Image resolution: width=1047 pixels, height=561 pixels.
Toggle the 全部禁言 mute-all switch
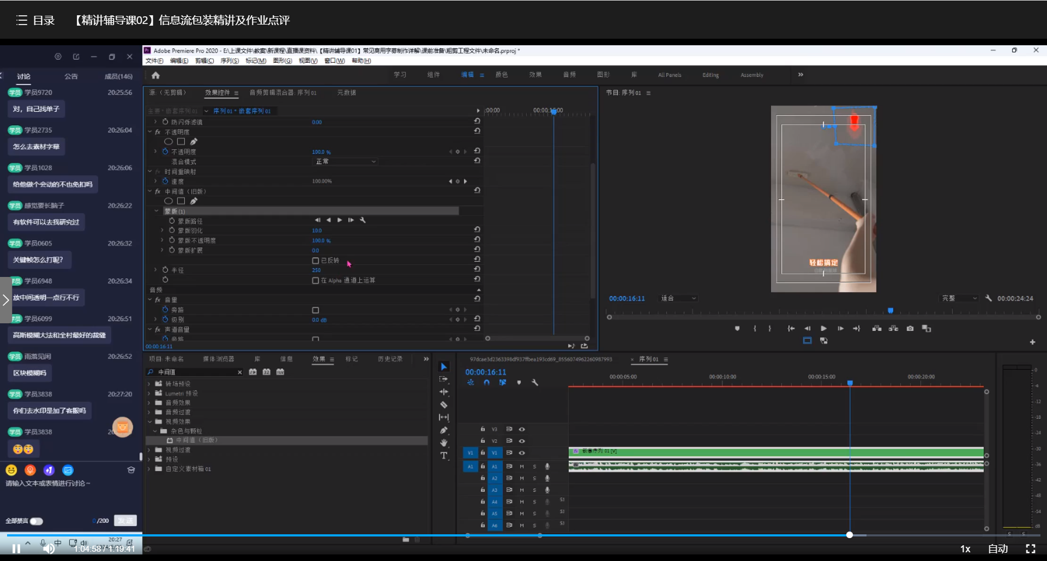click(37, 521)
